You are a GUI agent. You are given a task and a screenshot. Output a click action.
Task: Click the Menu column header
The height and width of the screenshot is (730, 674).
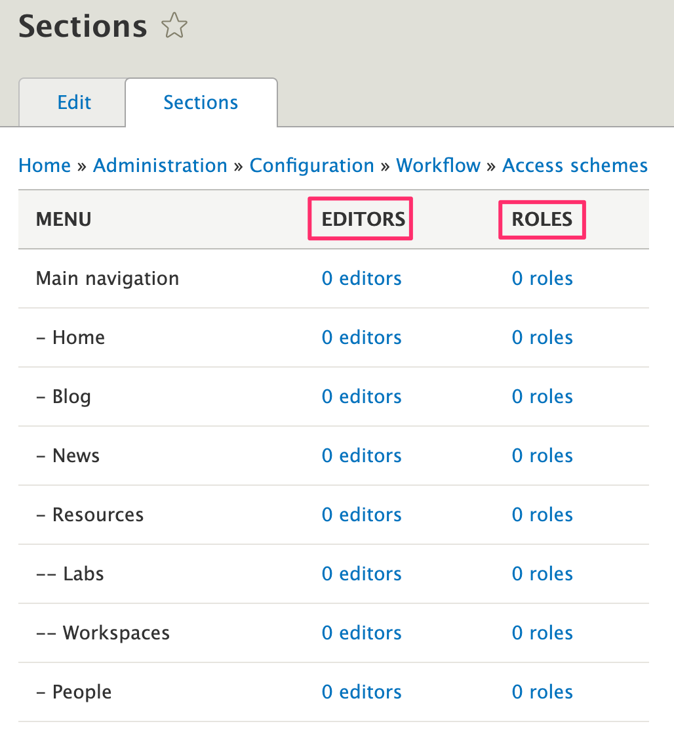click(x=64, y=219)
